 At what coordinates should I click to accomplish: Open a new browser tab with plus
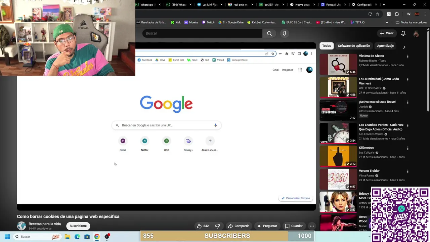[x=384, y=5]
